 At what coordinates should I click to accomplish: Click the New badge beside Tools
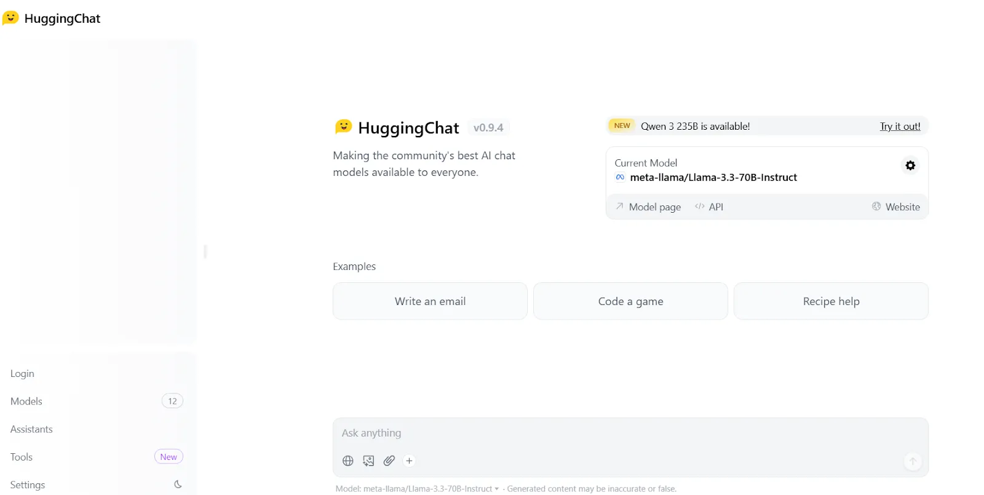[169, 457]
